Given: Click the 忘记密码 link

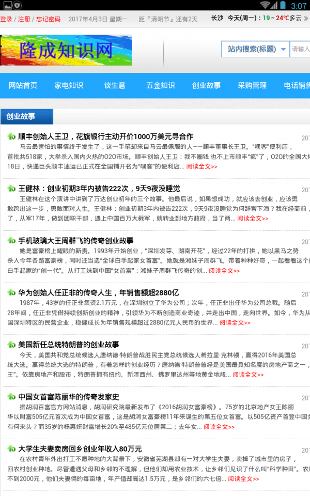Looking at the screenshot, I should click(x=48, y=19).
